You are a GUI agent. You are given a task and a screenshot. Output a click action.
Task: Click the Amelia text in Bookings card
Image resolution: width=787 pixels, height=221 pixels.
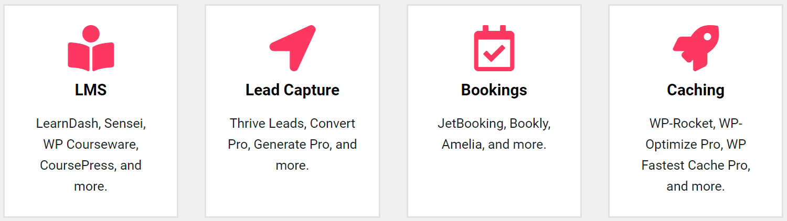[461, 145]
